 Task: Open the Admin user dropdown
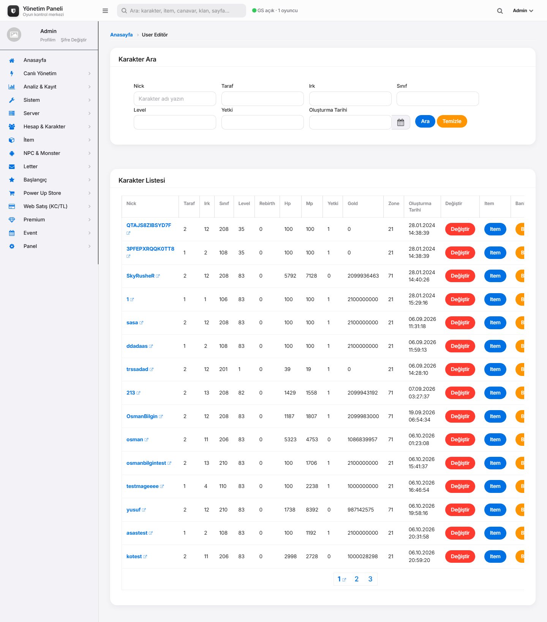coord(523,11)
